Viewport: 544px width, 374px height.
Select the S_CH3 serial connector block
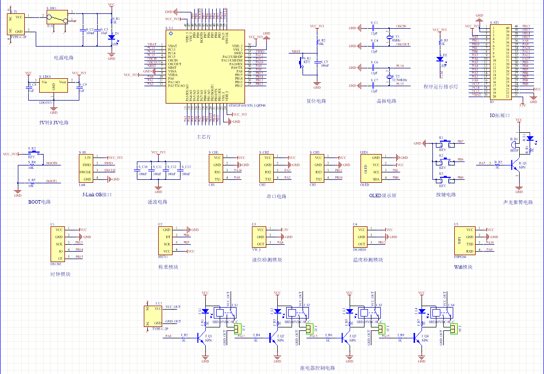pos(317,168)
